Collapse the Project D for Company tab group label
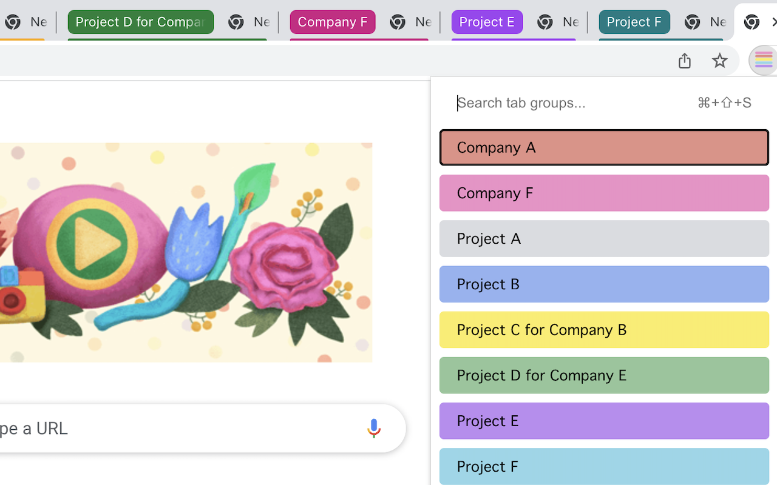777x485 pixels. [x=141, y=22]
